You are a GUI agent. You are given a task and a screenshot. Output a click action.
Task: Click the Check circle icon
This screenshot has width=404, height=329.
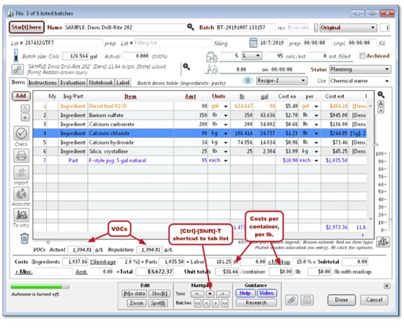(x=21, y=133)
